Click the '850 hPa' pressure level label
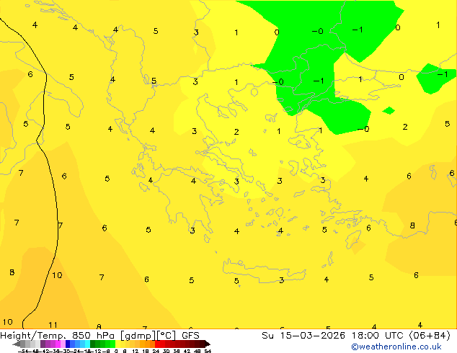 (93, 335)
